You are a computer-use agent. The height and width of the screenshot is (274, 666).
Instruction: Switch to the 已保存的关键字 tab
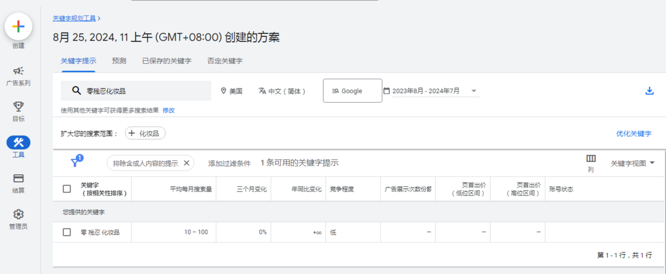click(x=167, y=61)
